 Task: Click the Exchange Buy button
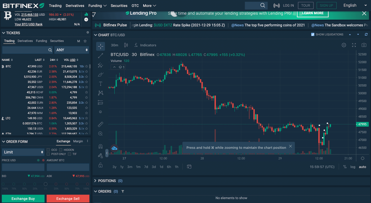[23, 199]
